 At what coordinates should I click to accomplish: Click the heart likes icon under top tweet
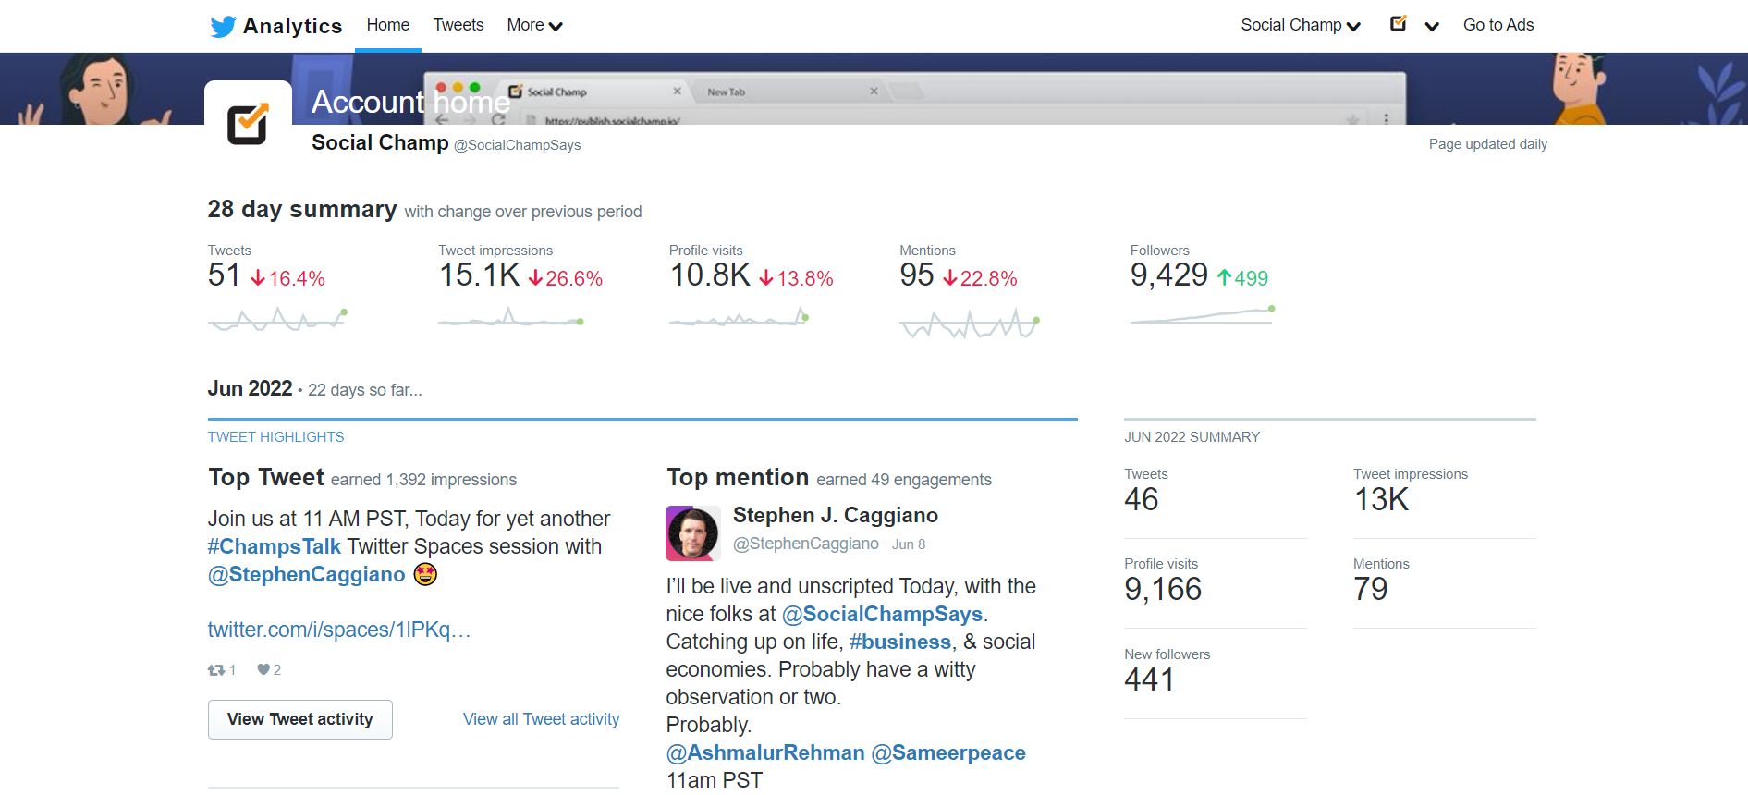point(263,669)
